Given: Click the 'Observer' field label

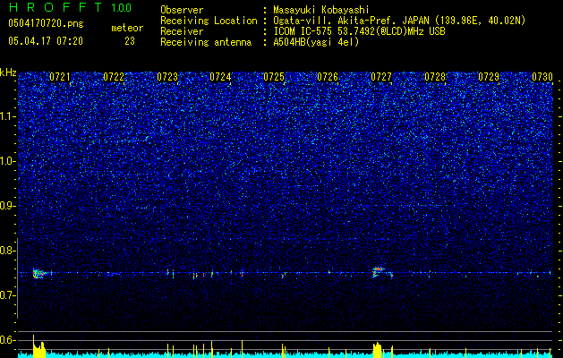Looking at the screenshot, I should (182, 10).
